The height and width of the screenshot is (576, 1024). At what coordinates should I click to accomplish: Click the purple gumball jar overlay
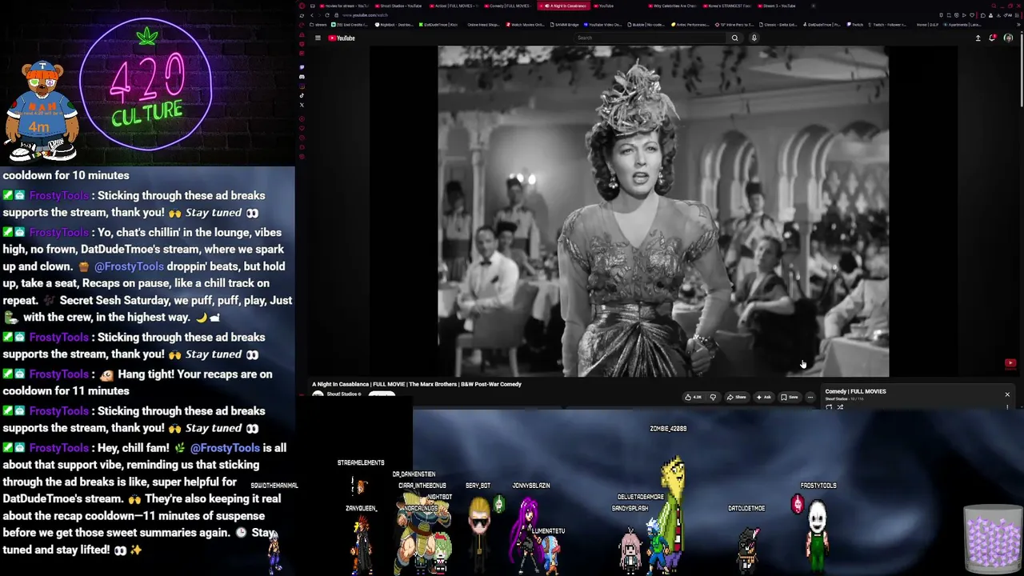click(x=992, y=538)
